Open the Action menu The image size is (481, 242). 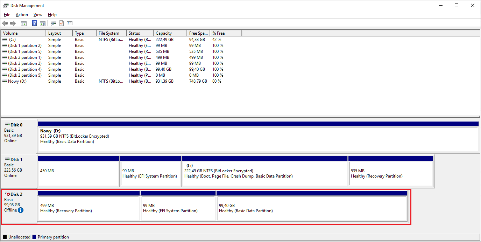pos(22,15)
